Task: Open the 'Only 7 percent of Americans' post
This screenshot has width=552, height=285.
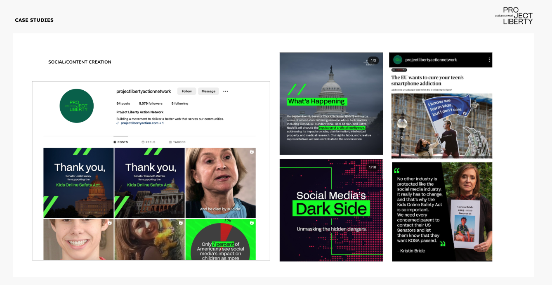Action: (x=221, y=240)
